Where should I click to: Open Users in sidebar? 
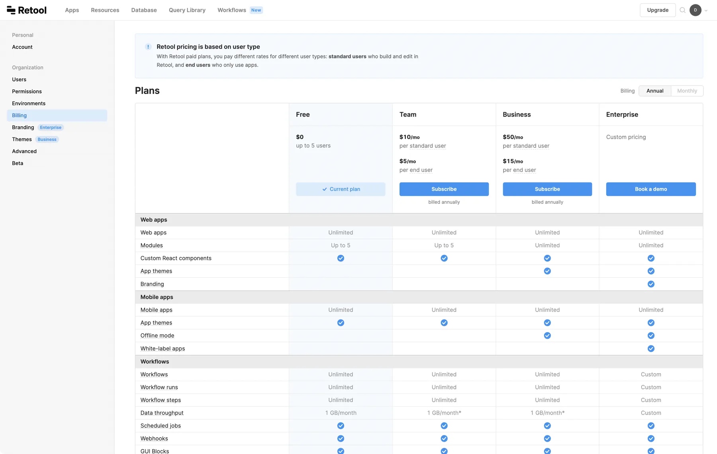pos(19,79)
